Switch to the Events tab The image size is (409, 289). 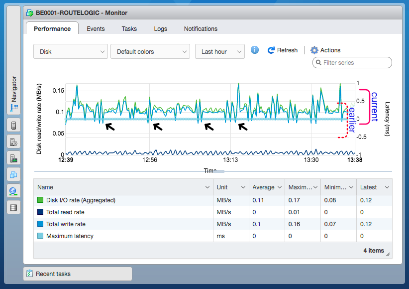pyautogui.click(x=96, y=28)
